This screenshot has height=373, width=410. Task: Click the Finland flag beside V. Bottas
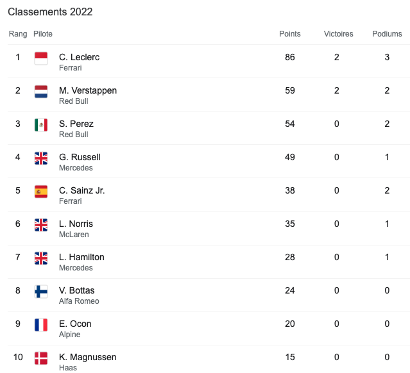tap(41, 292)
